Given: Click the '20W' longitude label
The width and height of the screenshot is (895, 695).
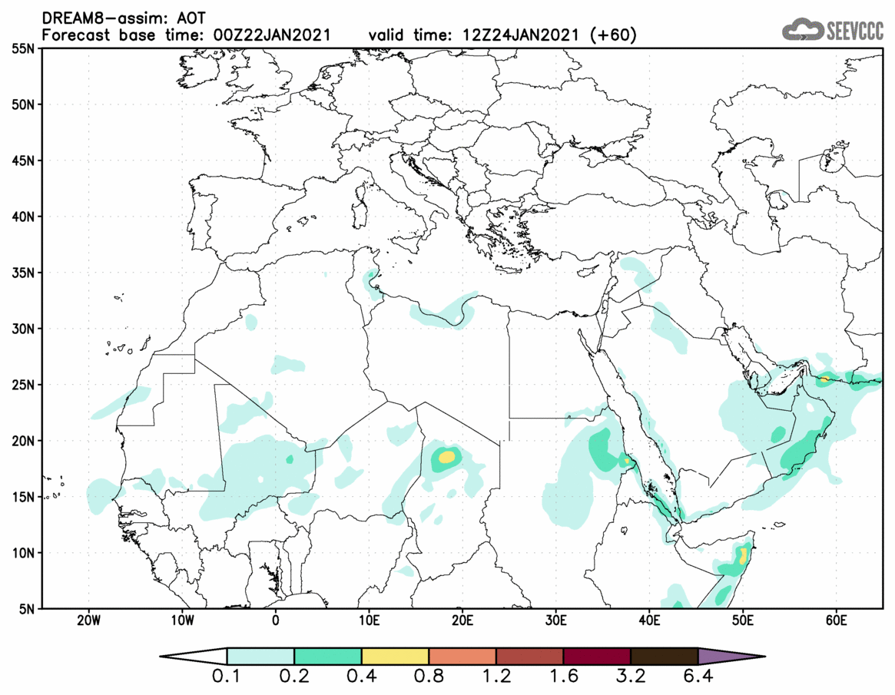Looking at the screenshot, I should (88, 621).
